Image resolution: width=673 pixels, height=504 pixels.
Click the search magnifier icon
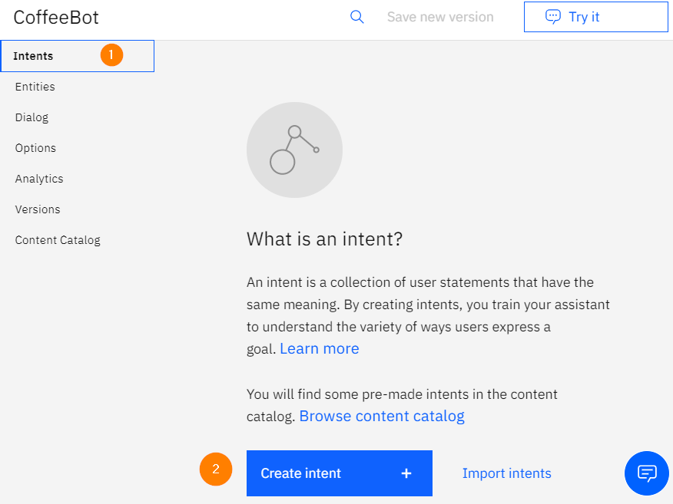click(x=356, y=17)
